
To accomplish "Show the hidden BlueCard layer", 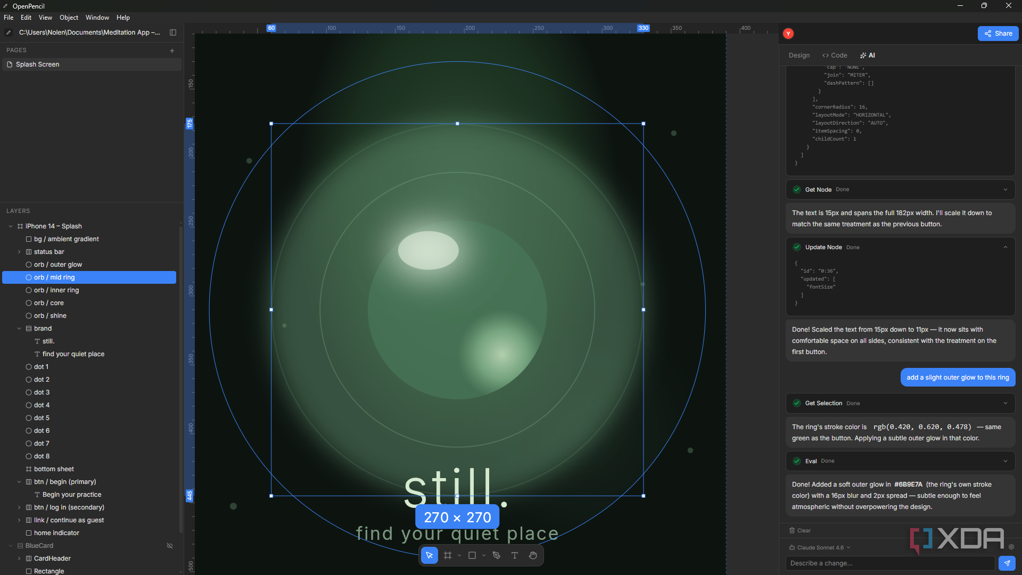I will [170, 546].
